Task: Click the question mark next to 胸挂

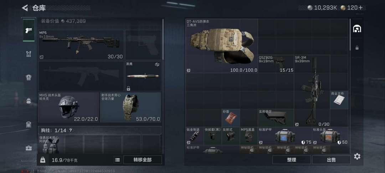Action: tap(71, 130)
